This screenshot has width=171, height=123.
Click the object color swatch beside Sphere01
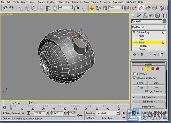(164, 21)
